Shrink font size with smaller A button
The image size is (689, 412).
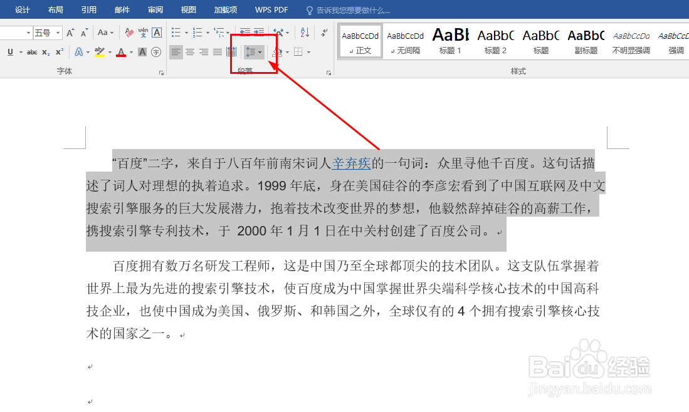[84, 33]
